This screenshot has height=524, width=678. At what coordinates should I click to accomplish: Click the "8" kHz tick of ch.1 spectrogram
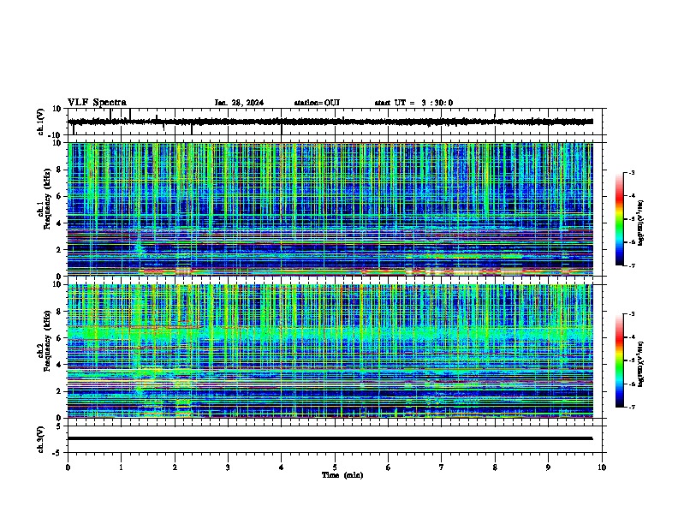tap(59, 170)
